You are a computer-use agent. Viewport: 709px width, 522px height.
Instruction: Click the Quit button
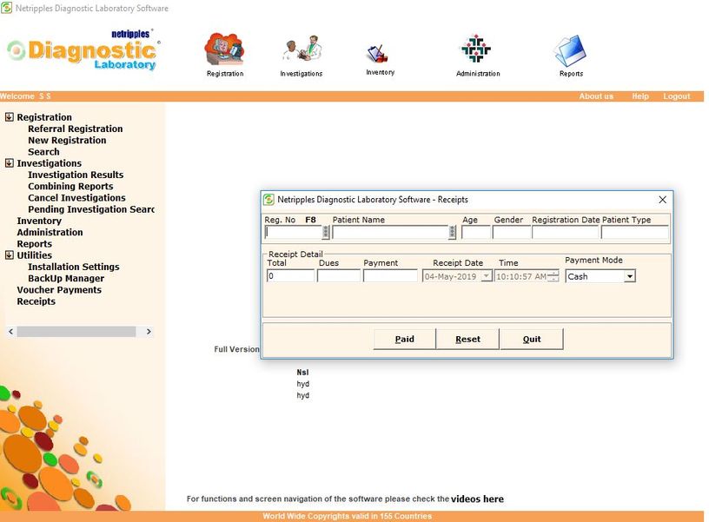[x=532, y=339]
